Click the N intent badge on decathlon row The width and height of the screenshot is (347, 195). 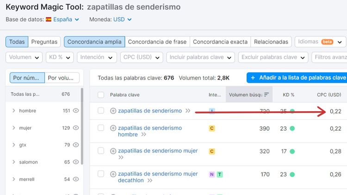pyautogui.click(x=212, y=175)
